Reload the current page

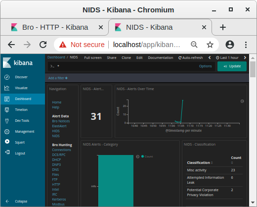tap(43, 45)
